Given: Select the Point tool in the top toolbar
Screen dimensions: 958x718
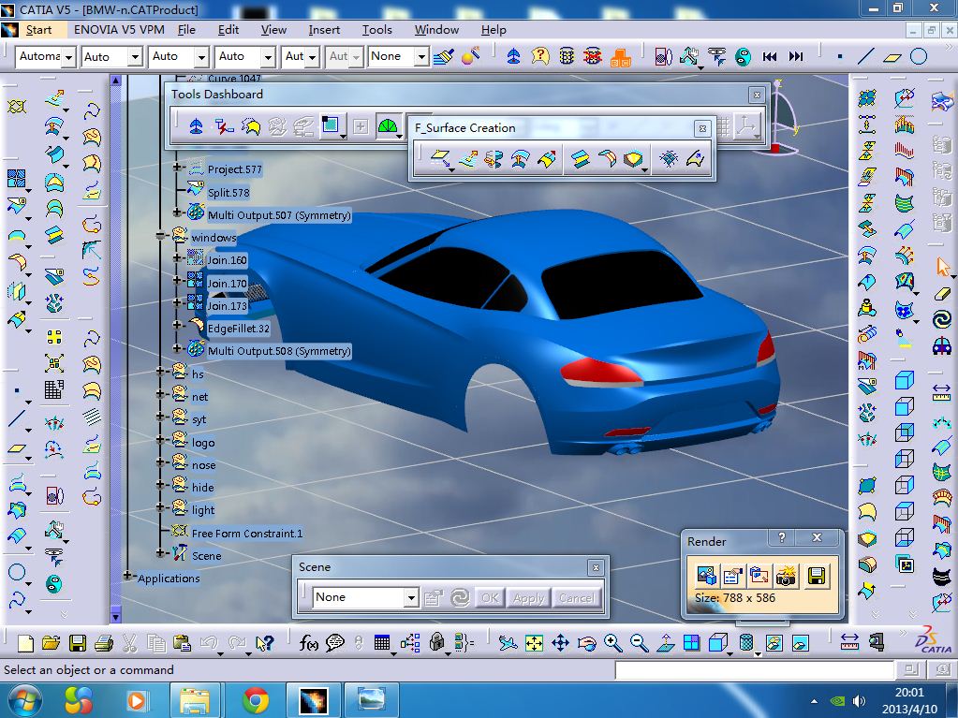Looking at the screenshot, I should 840,57.
